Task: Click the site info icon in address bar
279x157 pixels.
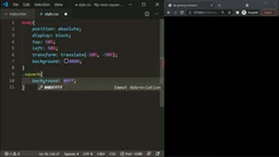Action: [x=190, y=13]
